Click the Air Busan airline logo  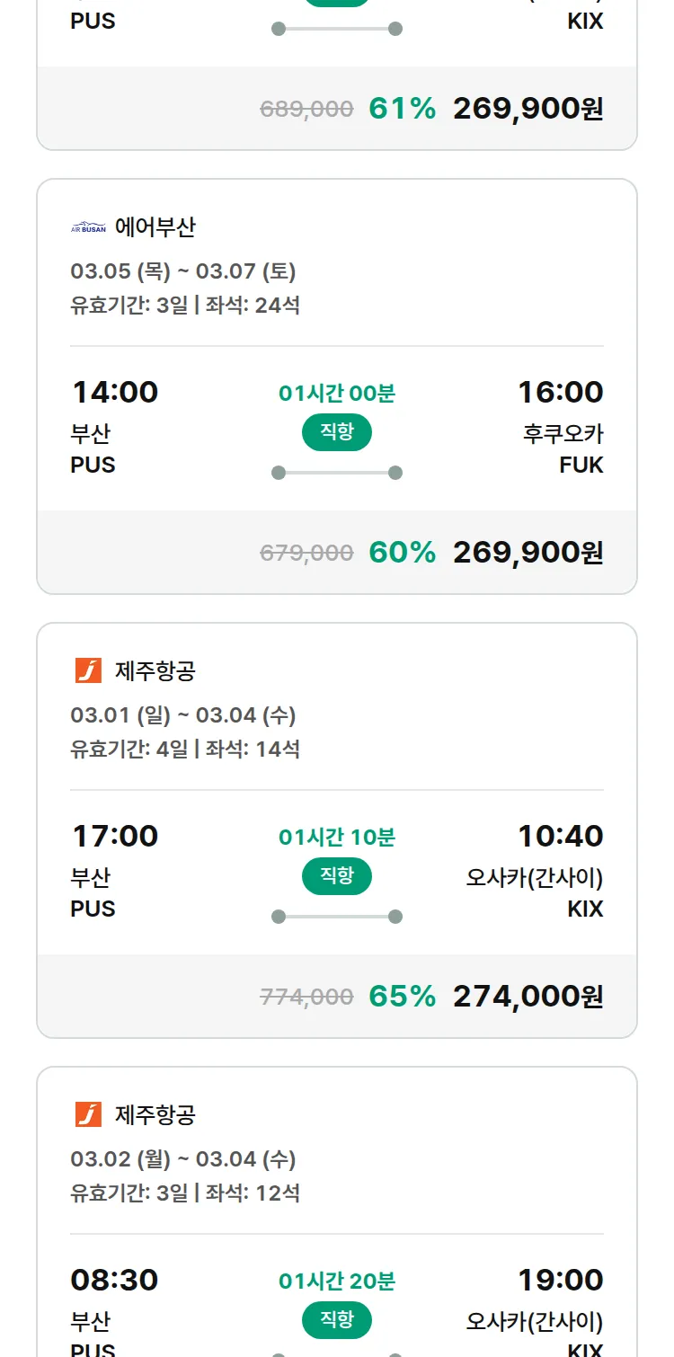[x=88, y=227]
